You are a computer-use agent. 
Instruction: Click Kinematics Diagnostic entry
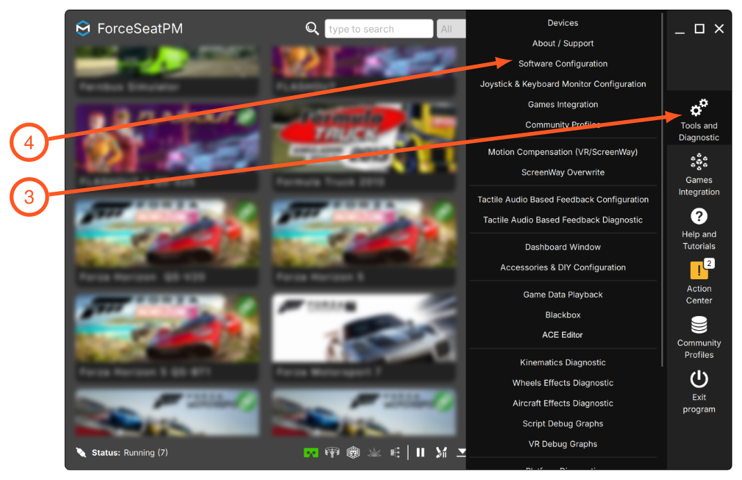pyautogui.click(x=563, y=362)
